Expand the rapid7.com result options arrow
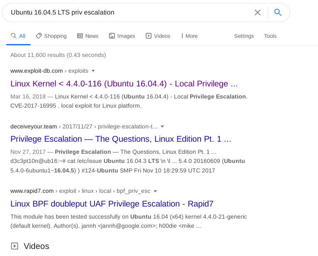This screenshot has width=318, height=256. click(x=155, y=191)
